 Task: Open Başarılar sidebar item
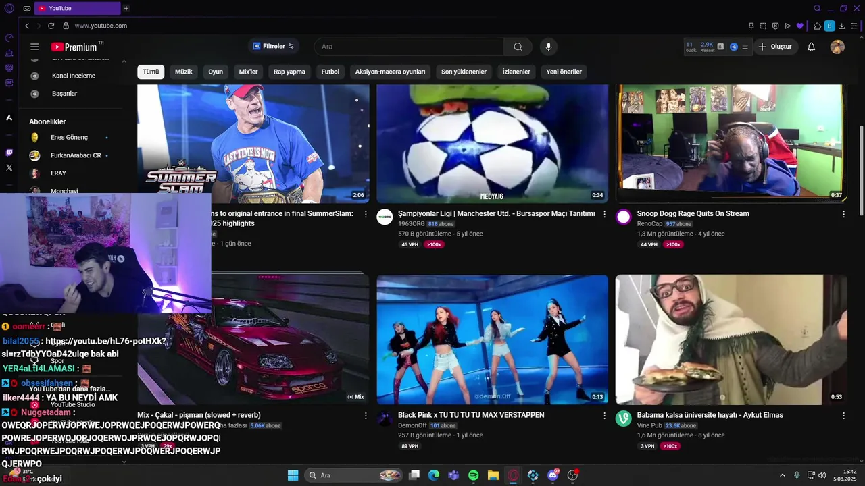(64, 94)
